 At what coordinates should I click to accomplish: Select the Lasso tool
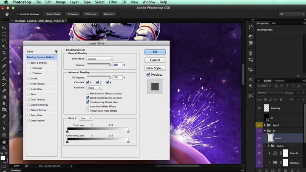point(4,40)
